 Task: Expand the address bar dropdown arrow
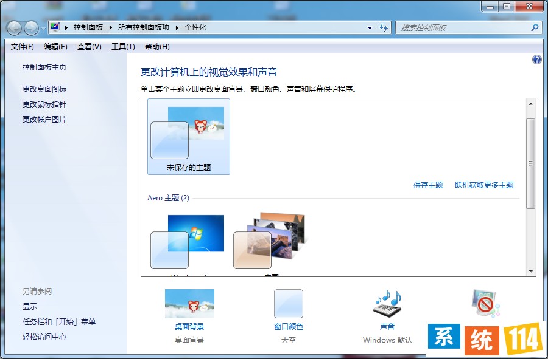click(x=370, y=28)
